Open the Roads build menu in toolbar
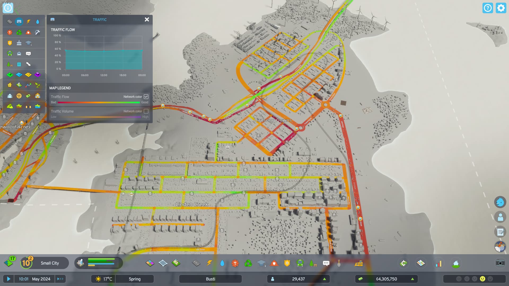 (x=196, y=263)
